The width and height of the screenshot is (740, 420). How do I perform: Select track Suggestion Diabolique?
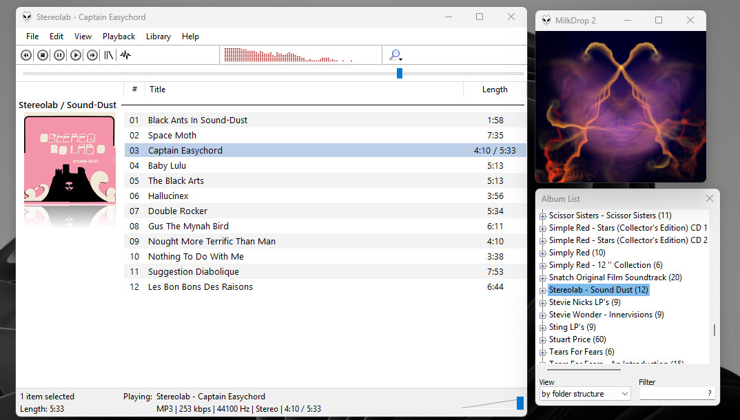coord(325,271)
